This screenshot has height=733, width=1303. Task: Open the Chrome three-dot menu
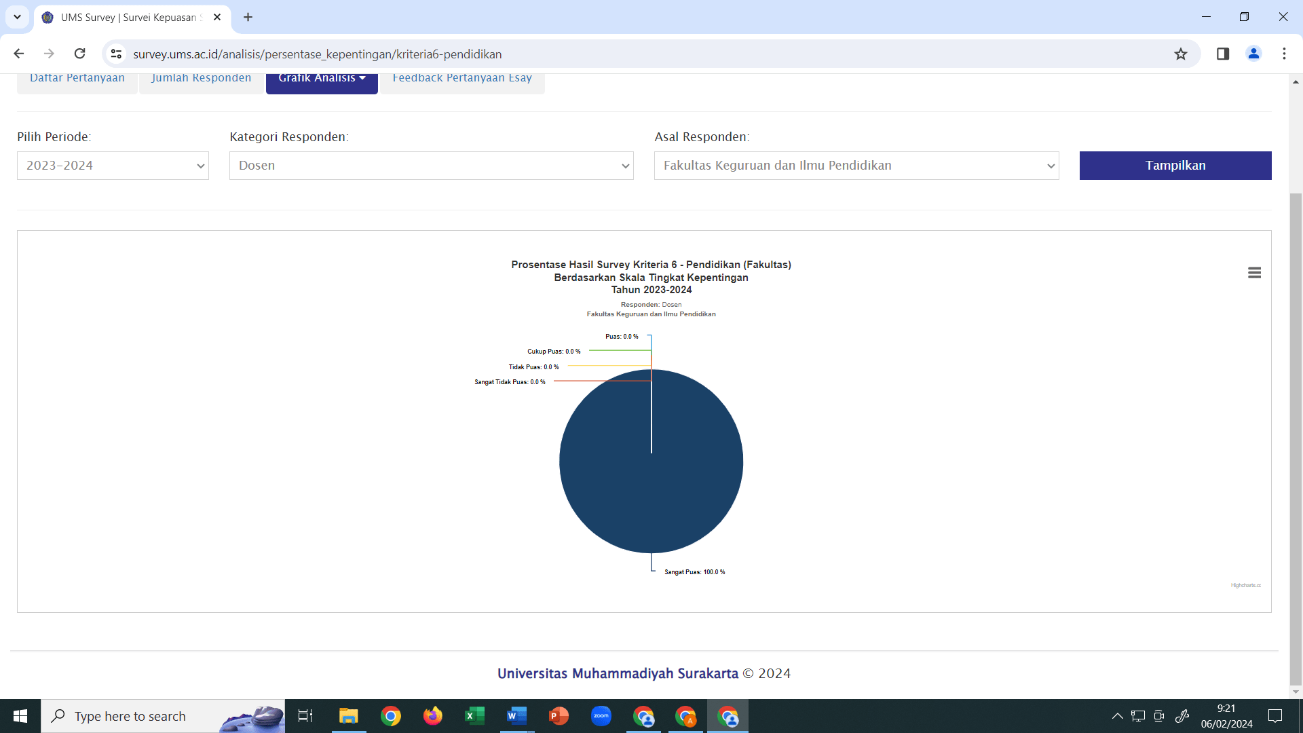coord(1284,54)
